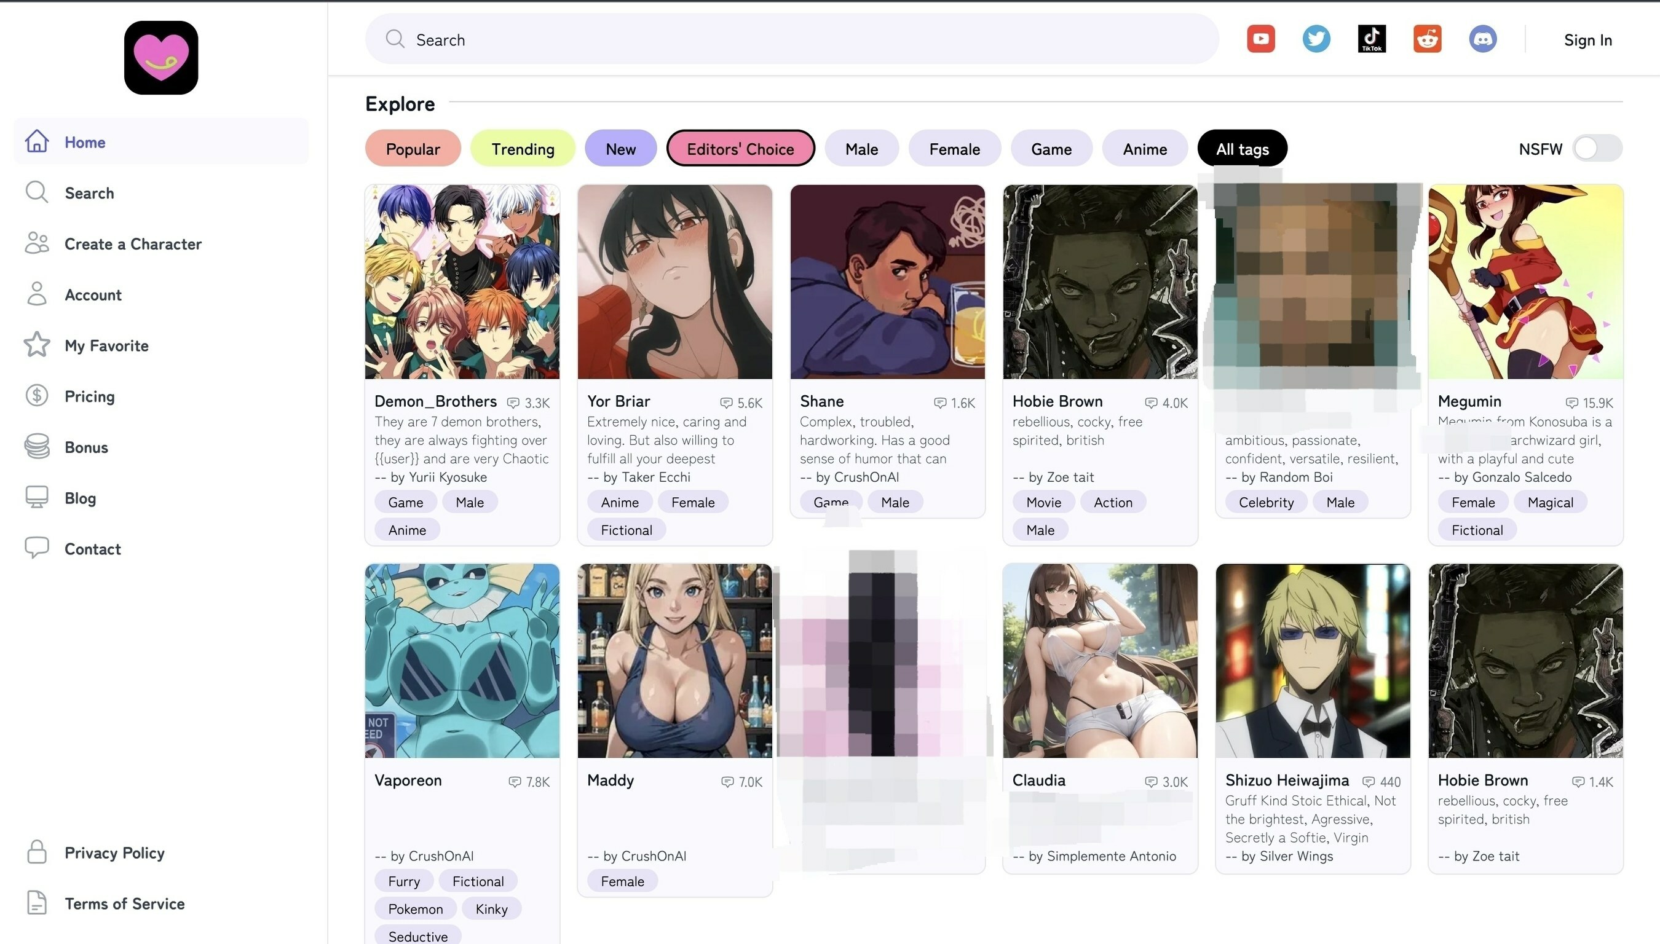This screenshot has width=1660, height=944.
Task: Click the Magical tag on Megumin
Action: 1550,502
